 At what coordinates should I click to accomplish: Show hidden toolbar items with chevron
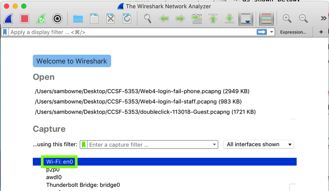pos(323,18)
